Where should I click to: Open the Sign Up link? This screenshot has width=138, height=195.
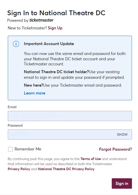pyautogui.click(x=55, y=28)
